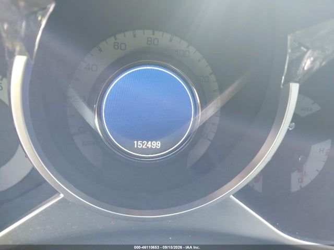
Task: Click the MAX label on the right gauge
Action: pos(307,109)
